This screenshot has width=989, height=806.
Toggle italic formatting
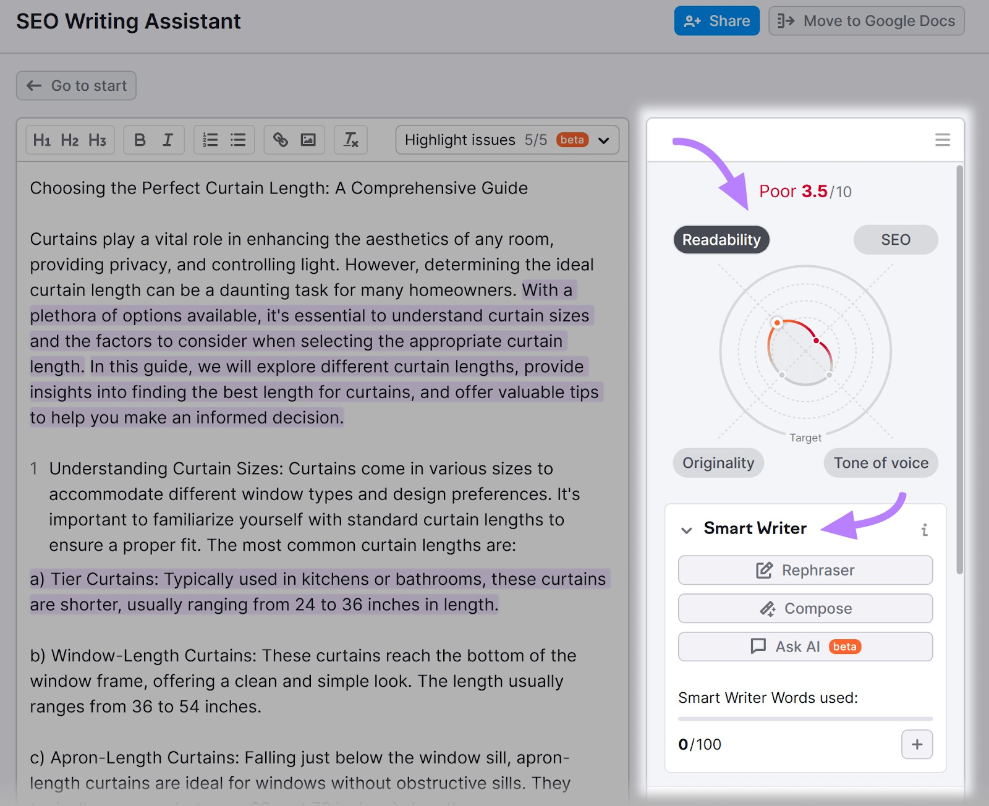168,140
